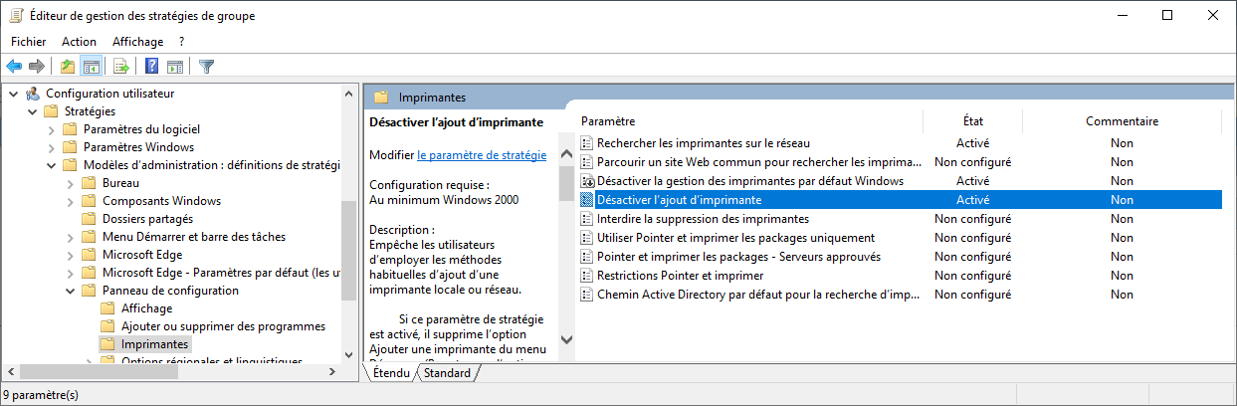Click the Export list toolbar icon

point(121,67)
